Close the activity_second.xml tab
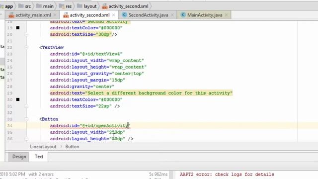 tap(114, 15)
